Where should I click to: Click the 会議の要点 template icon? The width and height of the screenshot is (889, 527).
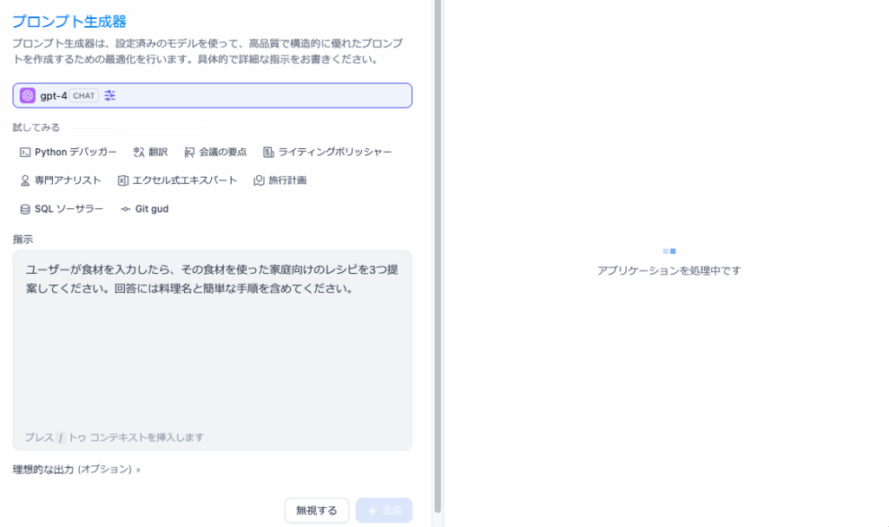pos(190,153)
